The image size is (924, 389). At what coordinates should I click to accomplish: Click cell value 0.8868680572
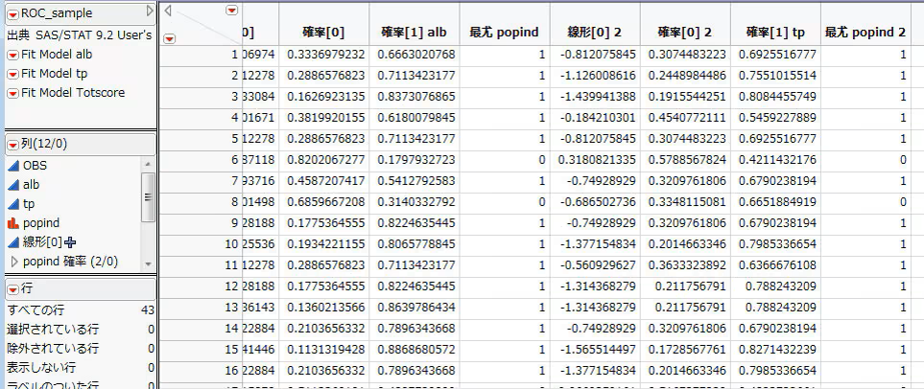click(418, 350)
